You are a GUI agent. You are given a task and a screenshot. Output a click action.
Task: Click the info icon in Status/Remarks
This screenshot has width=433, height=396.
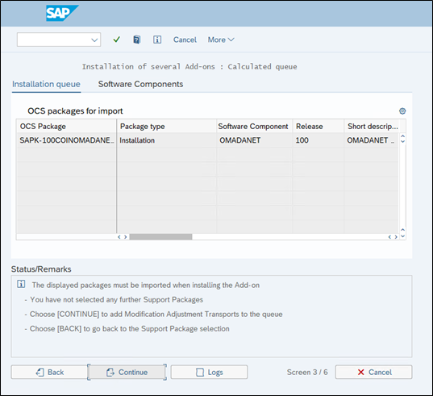21,284
